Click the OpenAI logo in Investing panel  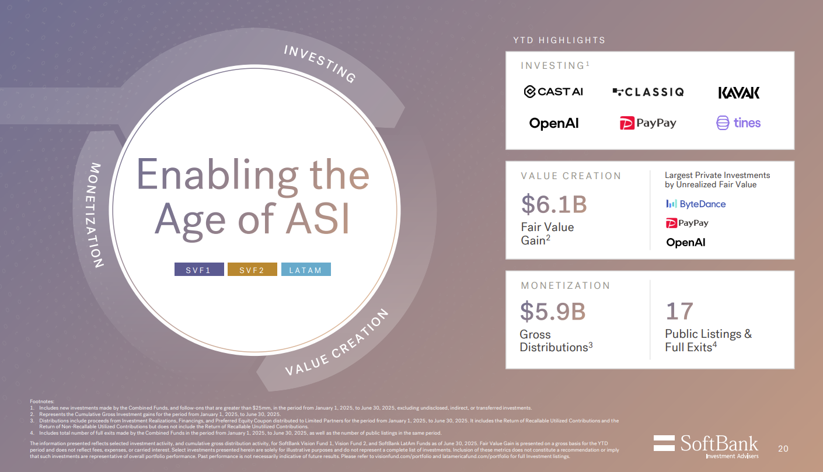click(554, 123)
